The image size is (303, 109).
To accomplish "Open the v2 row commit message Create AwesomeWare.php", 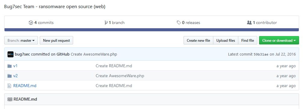I will click(120, 76).
